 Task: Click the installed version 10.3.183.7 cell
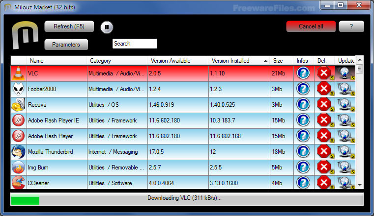click(239, 120)
